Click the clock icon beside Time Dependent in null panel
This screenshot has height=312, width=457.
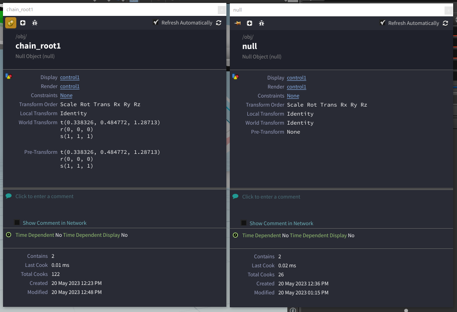[x=235, y=235]
